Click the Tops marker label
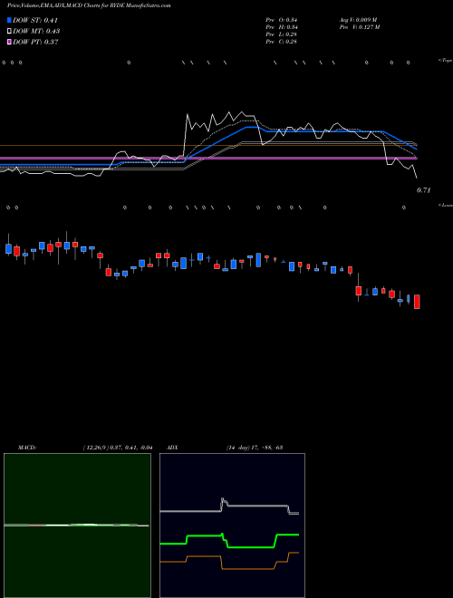 click(446, 61)
